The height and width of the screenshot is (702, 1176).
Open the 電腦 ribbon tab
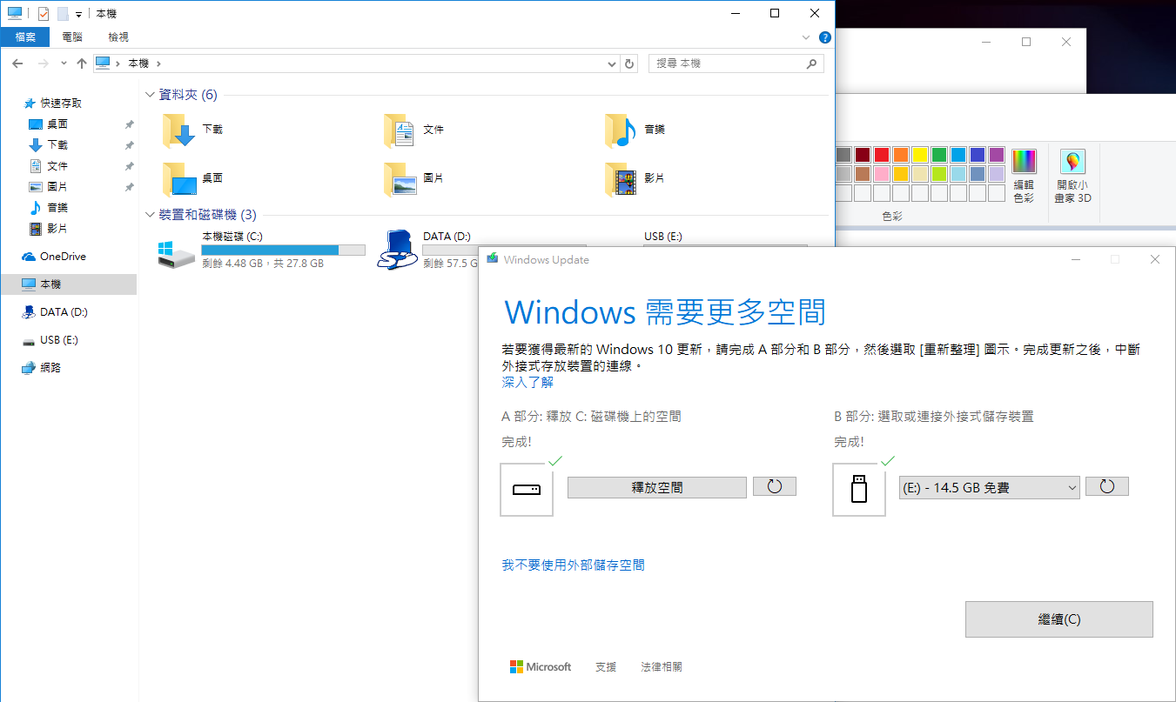(72, 37)
